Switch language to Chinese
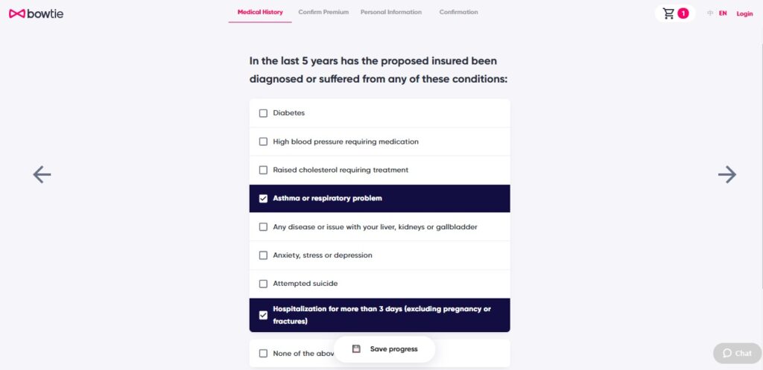Screen dimensions: 763x370 pyautogui.click(x=710, y=13)
